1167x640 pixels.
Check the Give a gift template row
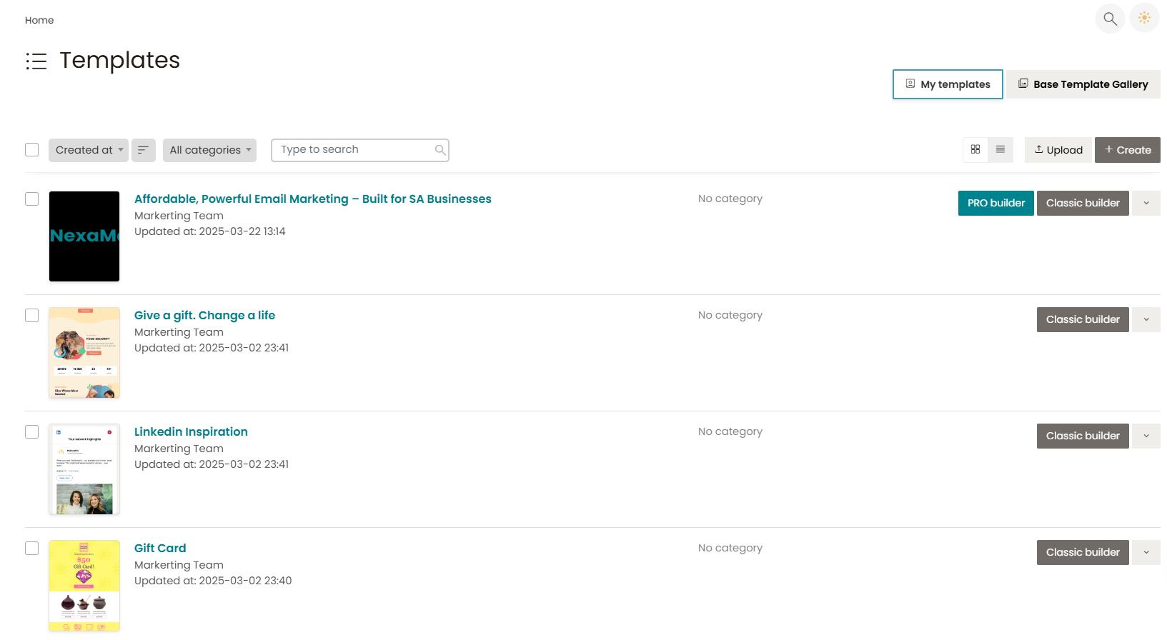(x=31, y=315)
